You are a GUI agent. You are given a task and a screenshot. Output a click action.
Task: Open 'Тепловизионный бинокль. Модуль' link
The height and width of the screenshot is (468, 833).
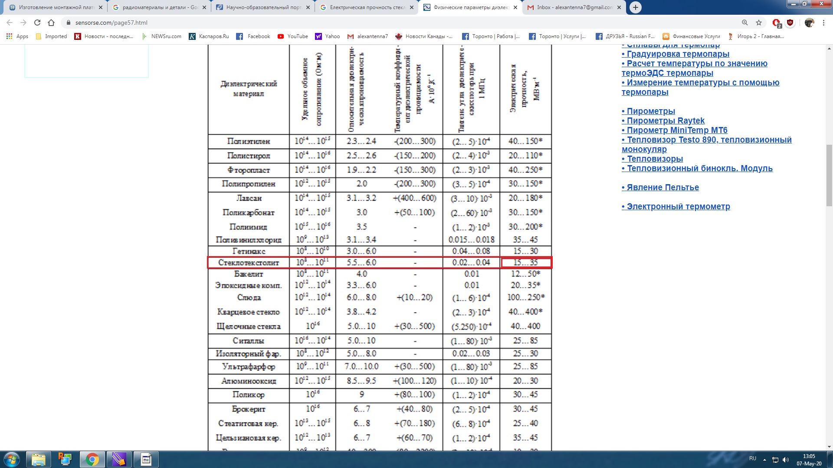tap(697, 169)
